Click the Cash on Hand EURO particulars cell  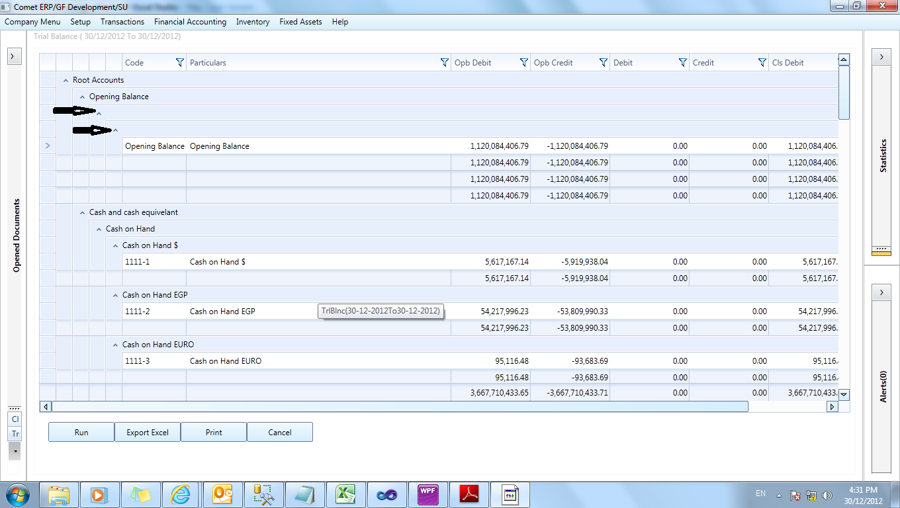pyautogui.click(x=318, y=360)
